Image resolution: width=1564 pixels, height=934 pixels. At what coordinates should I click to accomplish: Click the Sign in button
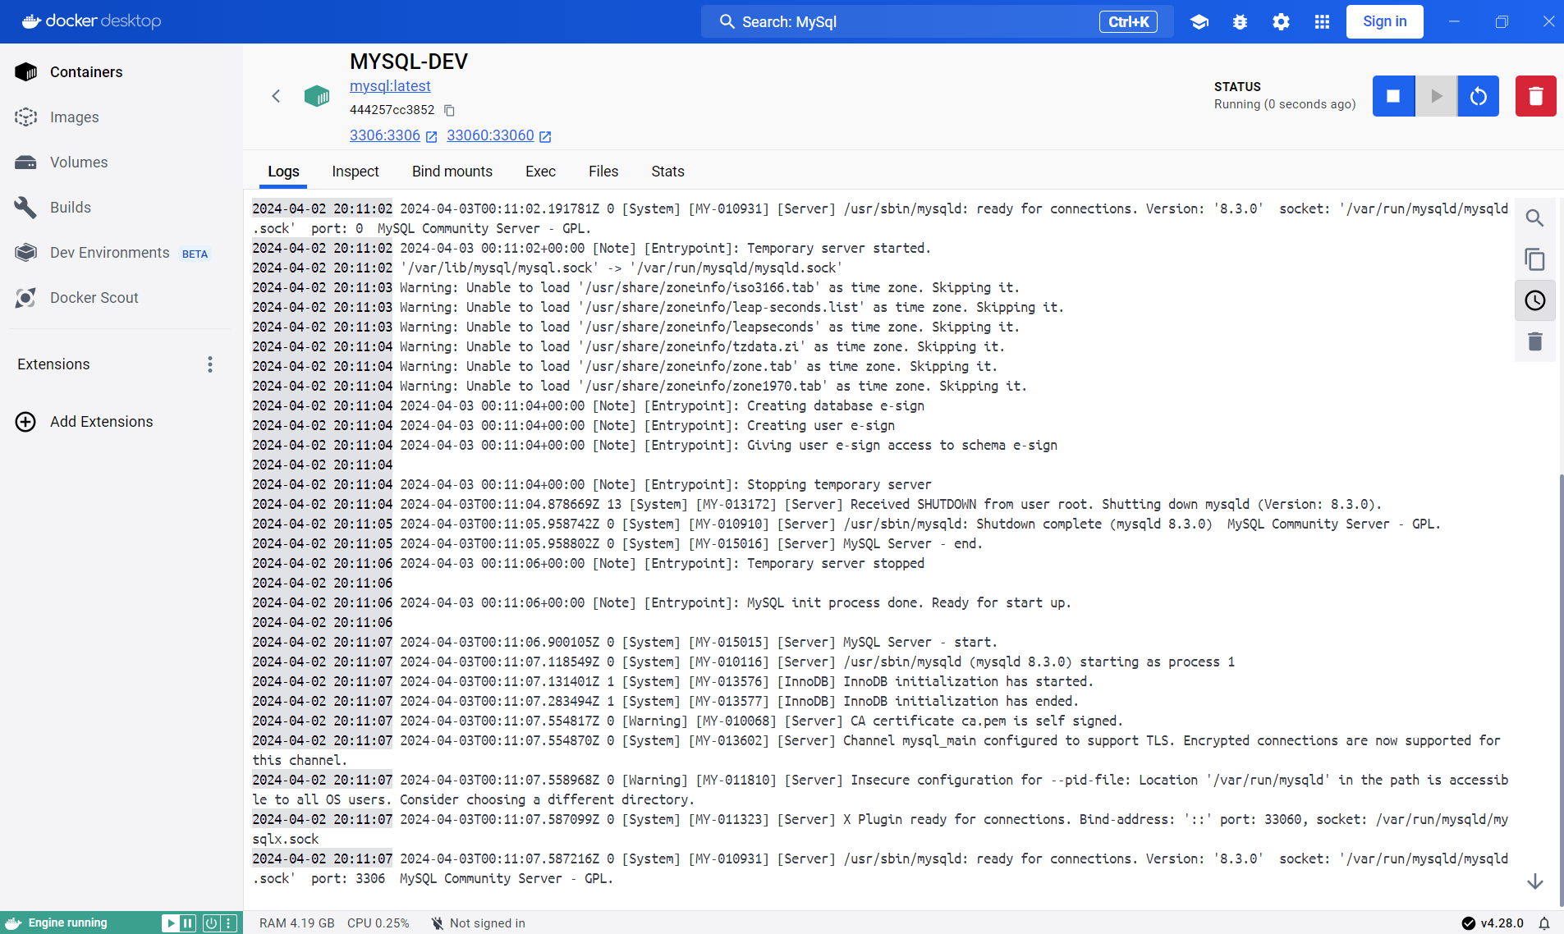pos(1384,22)
